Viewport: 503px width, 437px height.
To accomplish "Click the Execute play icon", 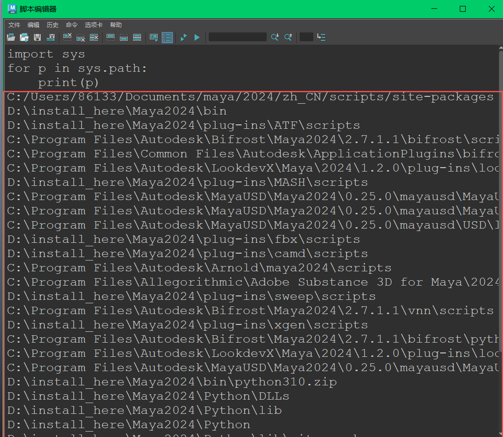I will coord(197,37).
